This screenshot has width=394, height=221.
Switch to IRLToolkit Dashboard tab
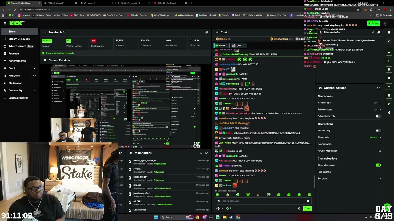pyautogui.click(x=171, y=3)
